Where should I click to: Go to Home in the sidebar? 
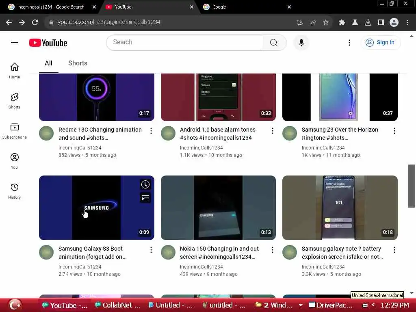[x=14, y=71]
